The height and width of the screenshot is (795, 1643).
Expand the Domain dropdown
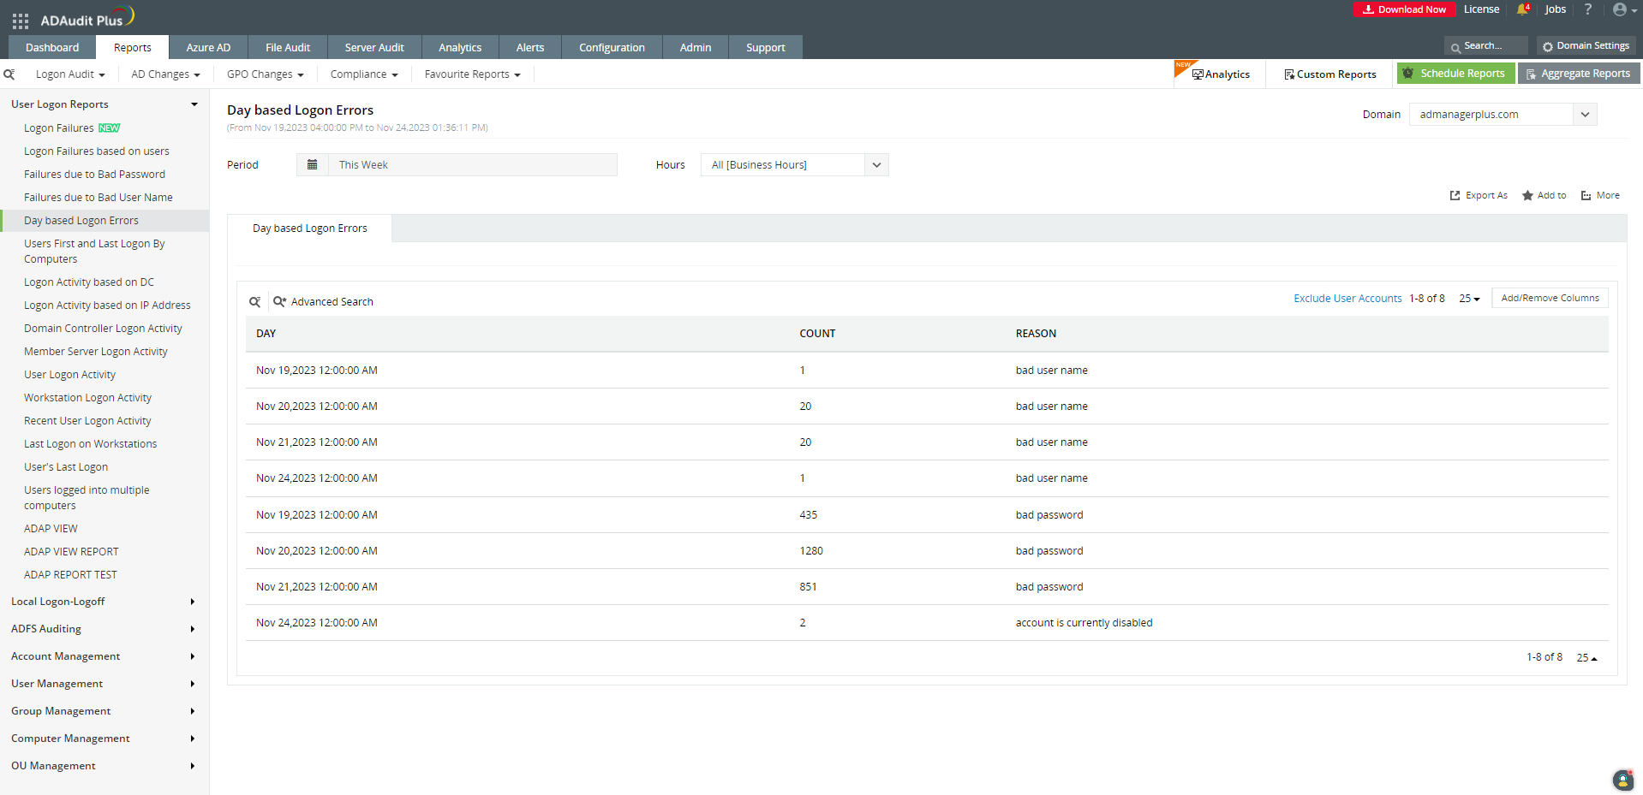click(1585, 115)
